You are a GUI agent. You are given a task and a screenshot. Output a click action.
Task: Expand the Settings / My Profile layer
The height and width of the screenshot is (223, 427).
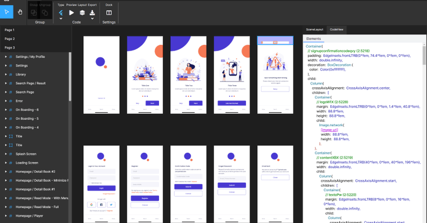tap(6, 57)
